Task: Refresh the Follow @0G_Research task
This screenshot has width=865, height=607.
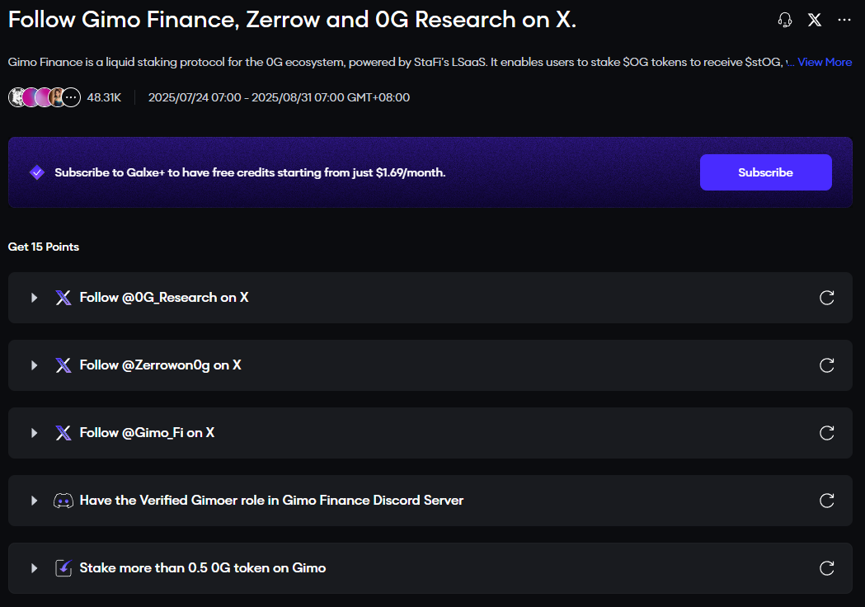Action: 827,298
